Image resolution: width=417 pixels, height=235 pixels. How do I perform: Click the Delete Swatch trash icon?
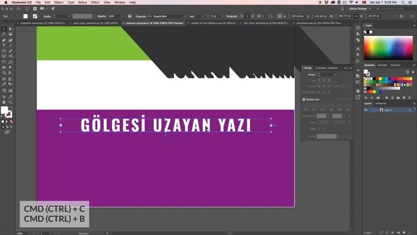(x=410, y=98)
